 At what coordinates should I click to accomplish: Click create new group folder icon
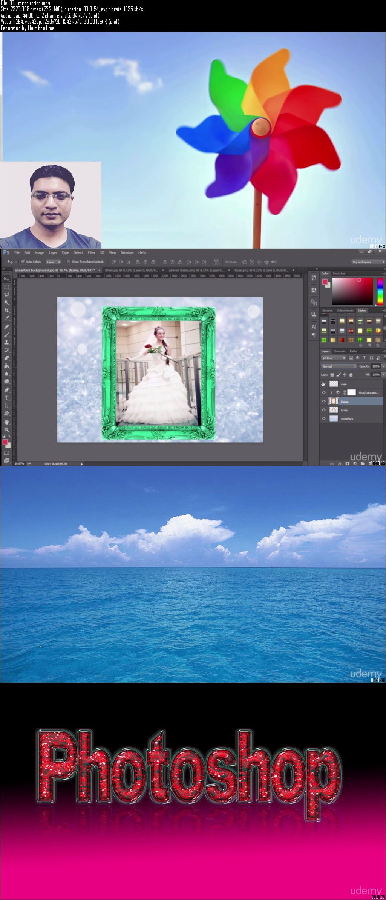point(362,463)
